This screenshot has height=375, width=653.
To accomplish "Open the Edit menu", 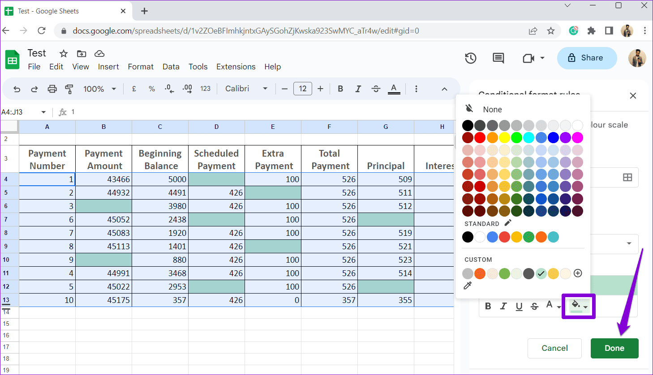I will click(x=56, y=67).
